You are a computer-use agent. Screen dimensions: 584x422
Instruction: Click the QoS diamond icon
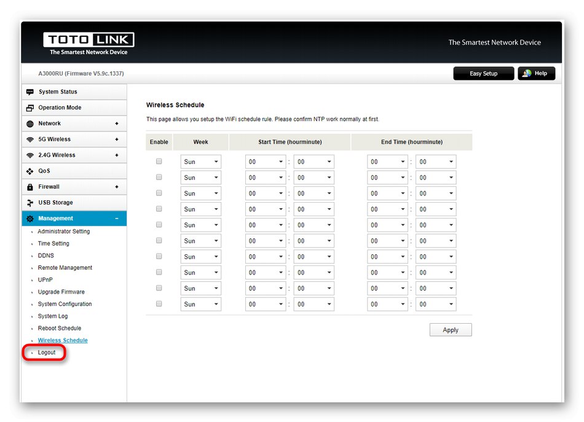point(30,171)
